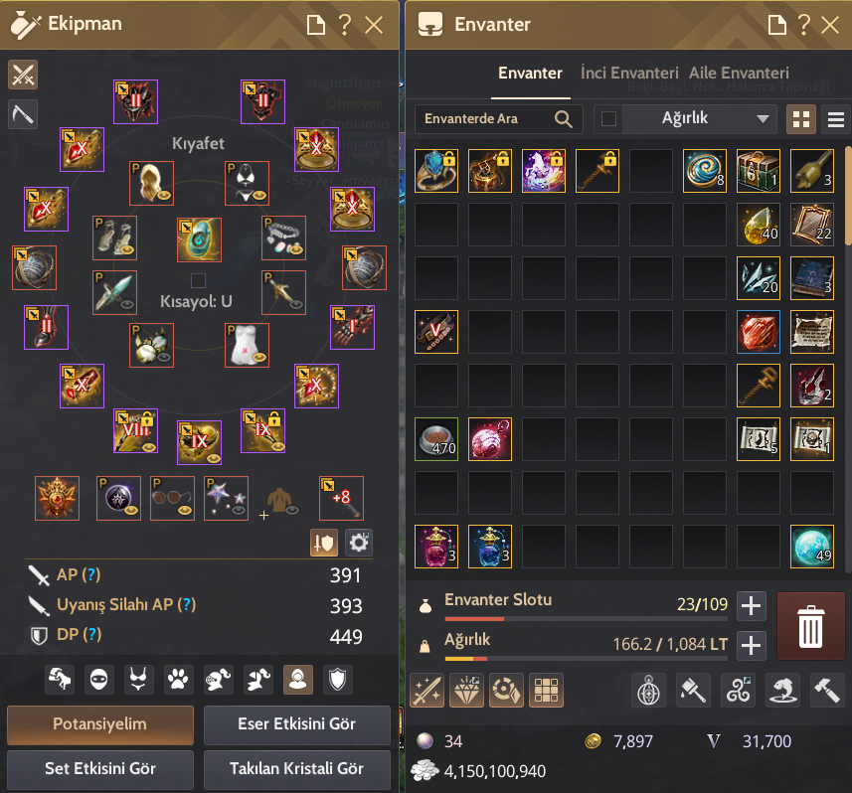852x793 pixels.
Task: Open the Aile Envanteri tab
Action: (x=739, y=73)
